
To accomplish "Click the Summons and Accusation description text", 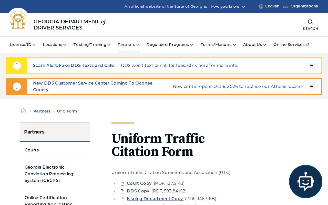I will coord(171,172).
